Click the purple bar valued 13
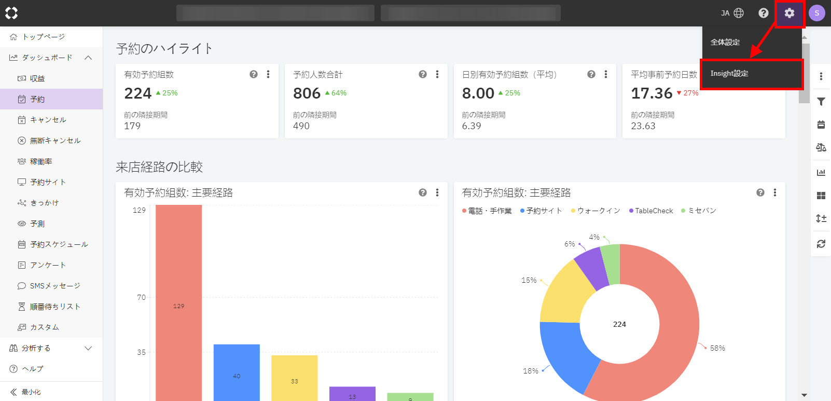 [352, 394]
